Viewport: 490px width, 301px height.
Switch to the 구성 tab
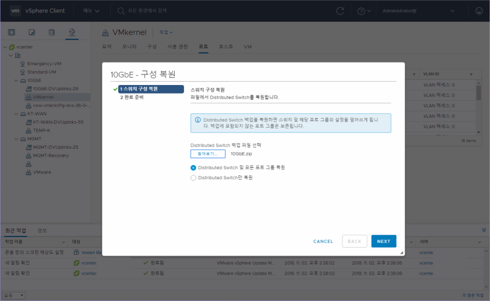[x=152, y=47]
